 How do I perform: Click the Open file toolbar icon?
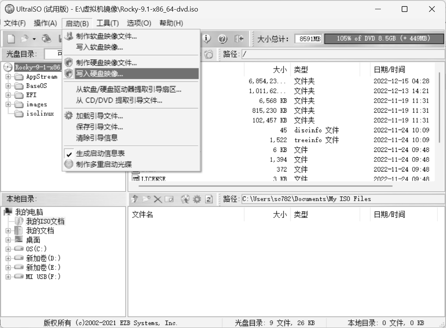click(x=24, y=39)
